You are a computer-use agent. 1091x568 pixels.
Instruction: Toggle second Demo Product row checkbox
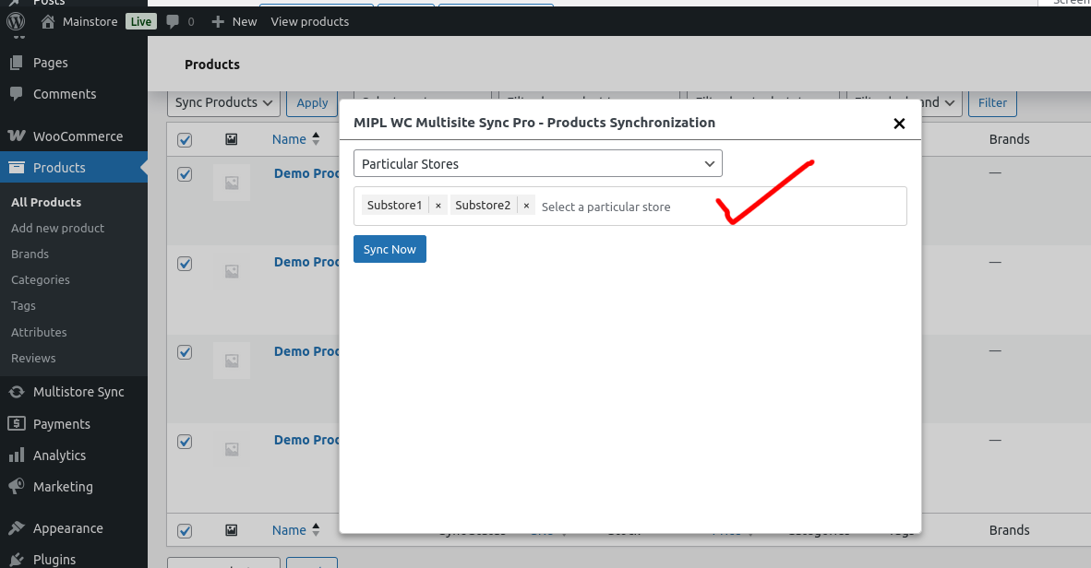pyautogui.click(x=185, y=264)
